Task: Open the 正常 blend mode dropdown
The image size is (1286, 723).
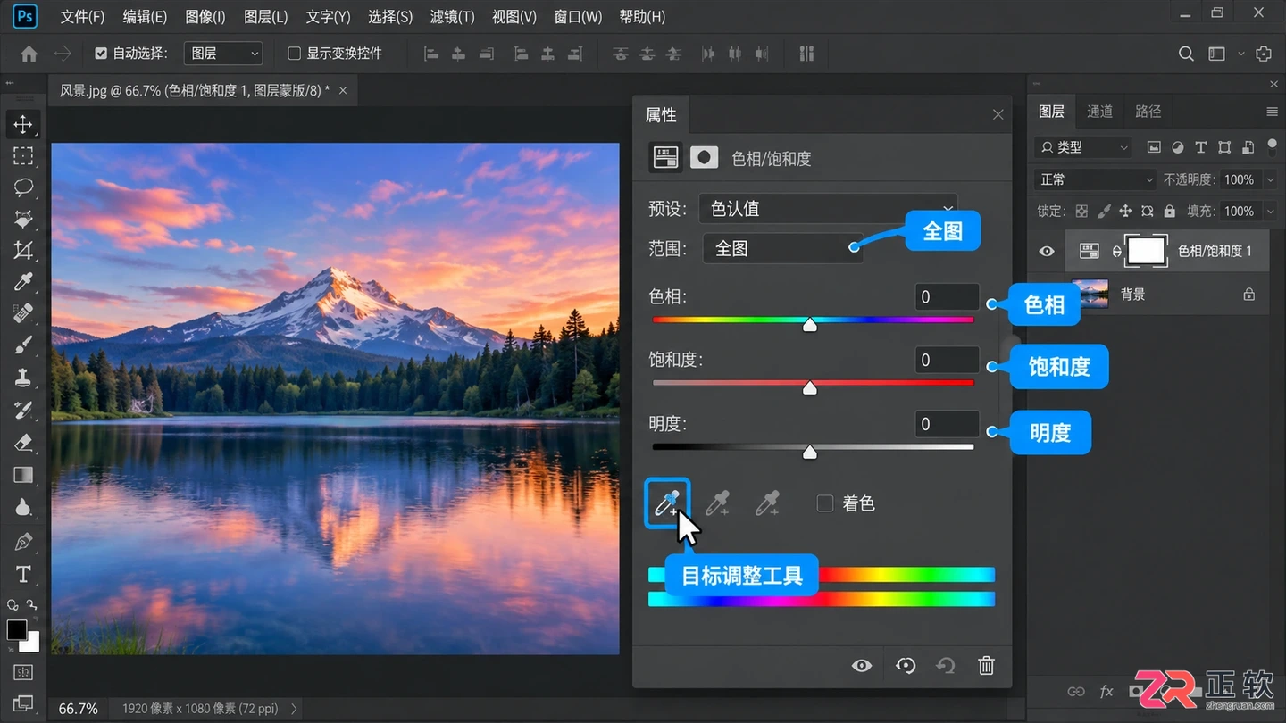Action: tap(1096, 179)
